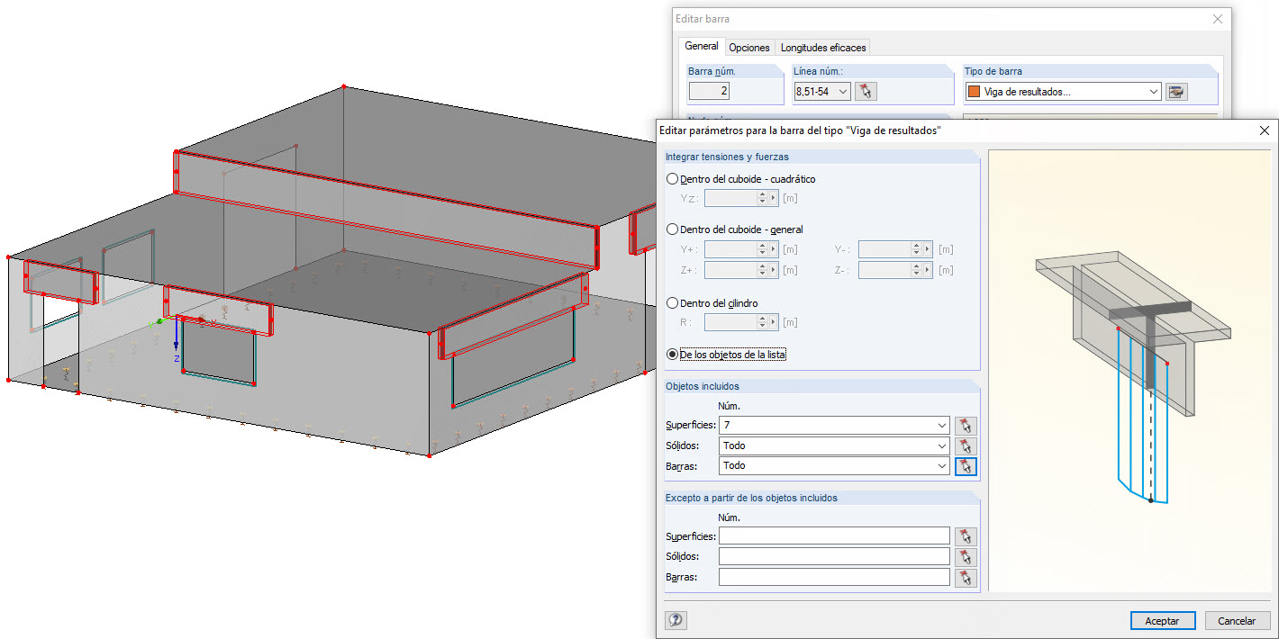Click the orange Viga de resultados color swatch
This screenshot has height=639, width=1279.
974,92
